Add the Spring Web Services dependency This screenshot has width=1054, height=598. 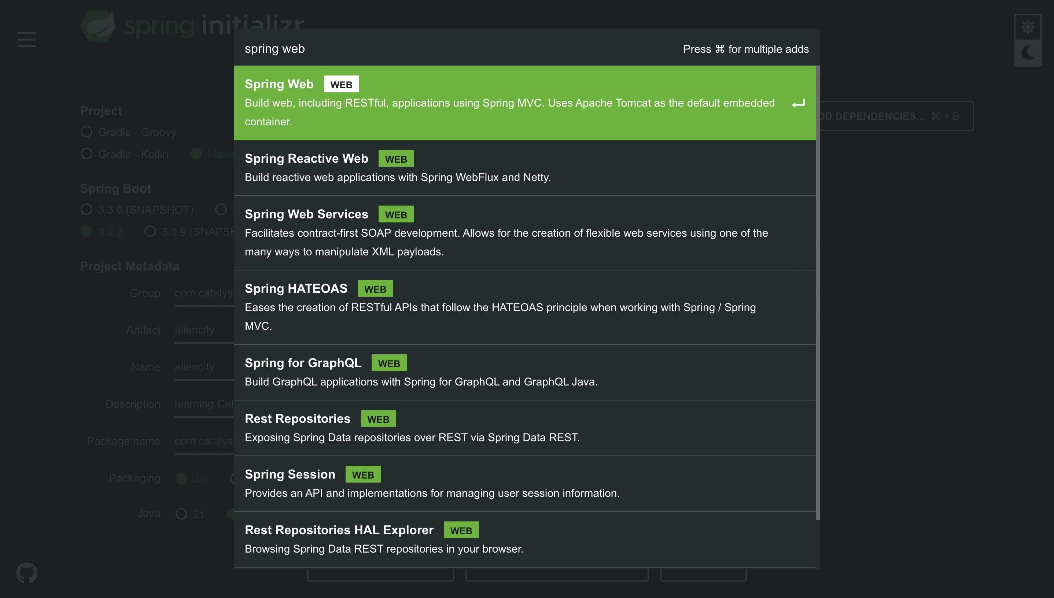click(524, 233)
